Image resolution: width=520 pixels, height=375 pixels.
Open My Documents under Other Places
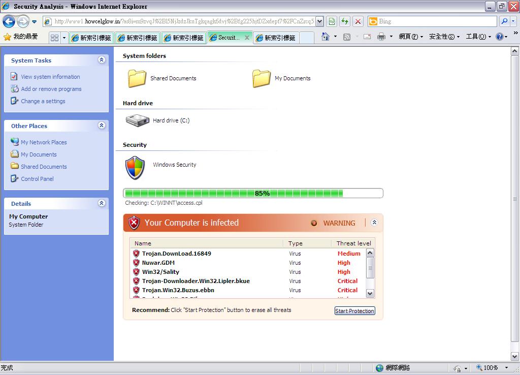[39, 154]
